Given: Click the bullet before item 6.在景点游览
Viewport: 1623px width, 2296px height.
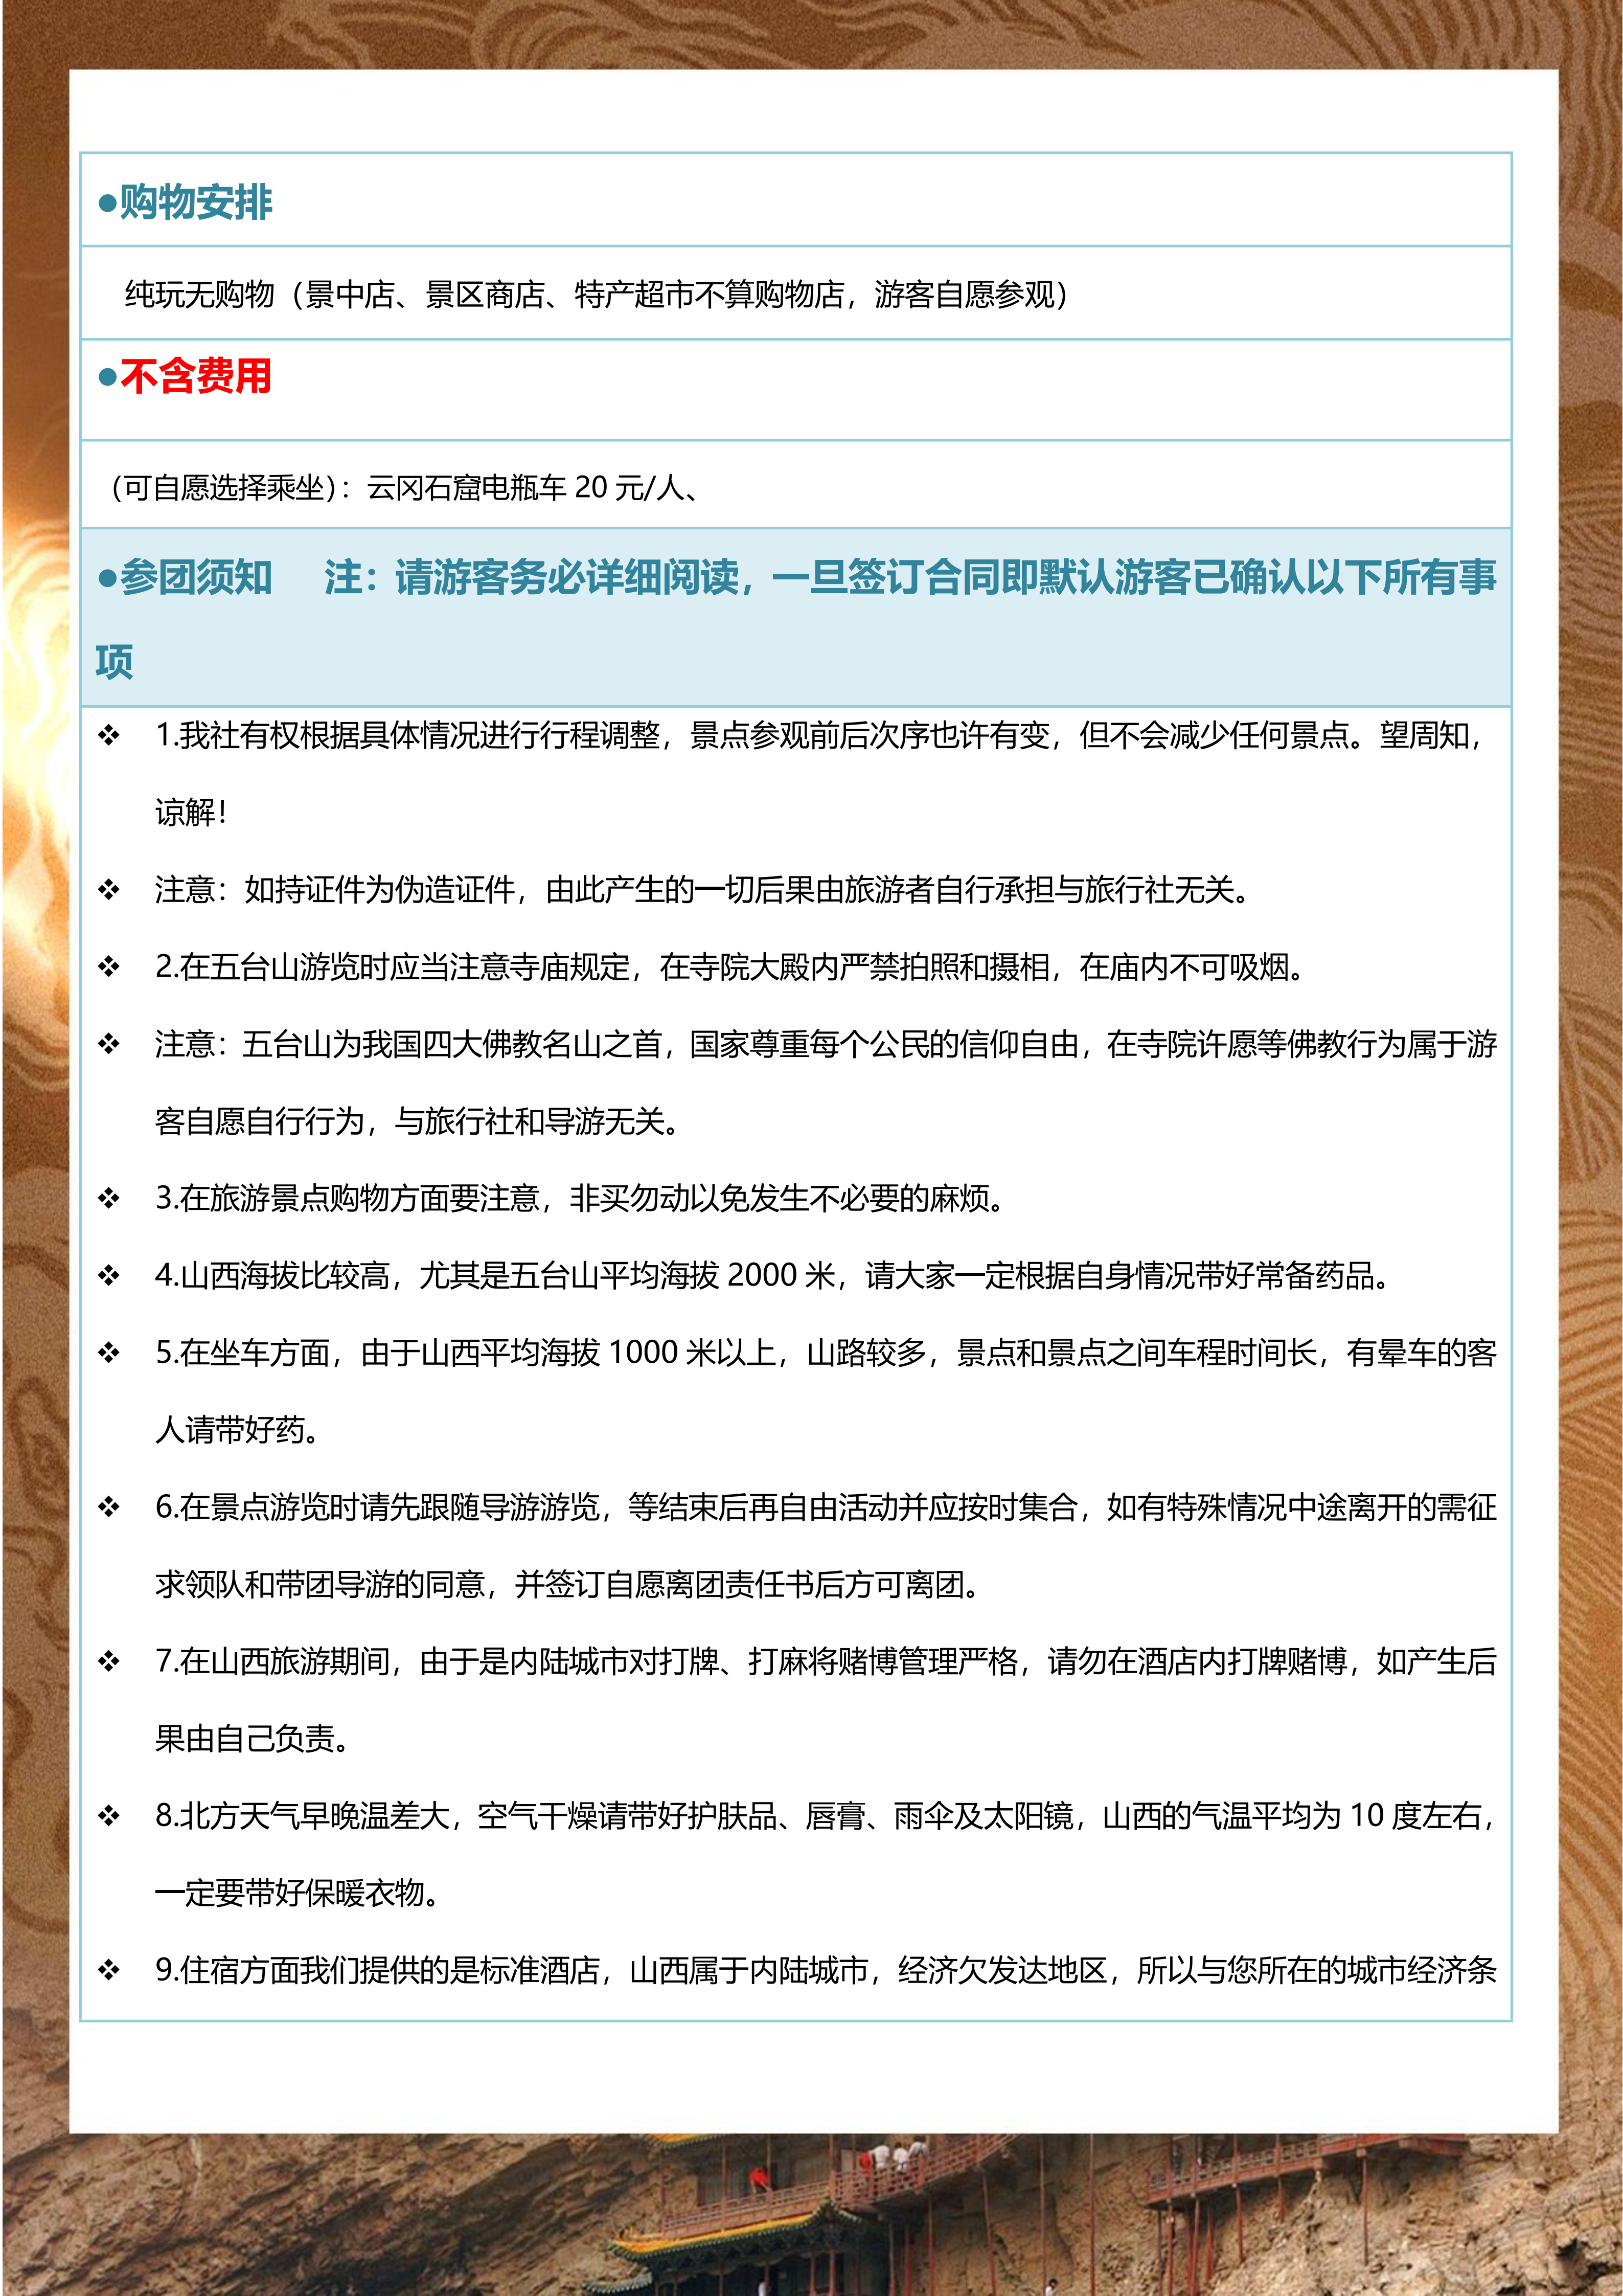Looking at the screenshot, I should (108, 1507).
